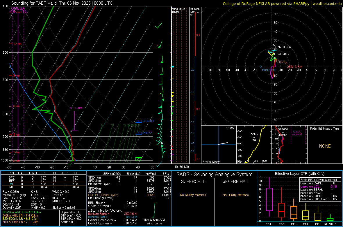Select the MU parcel row

point(44,187)
